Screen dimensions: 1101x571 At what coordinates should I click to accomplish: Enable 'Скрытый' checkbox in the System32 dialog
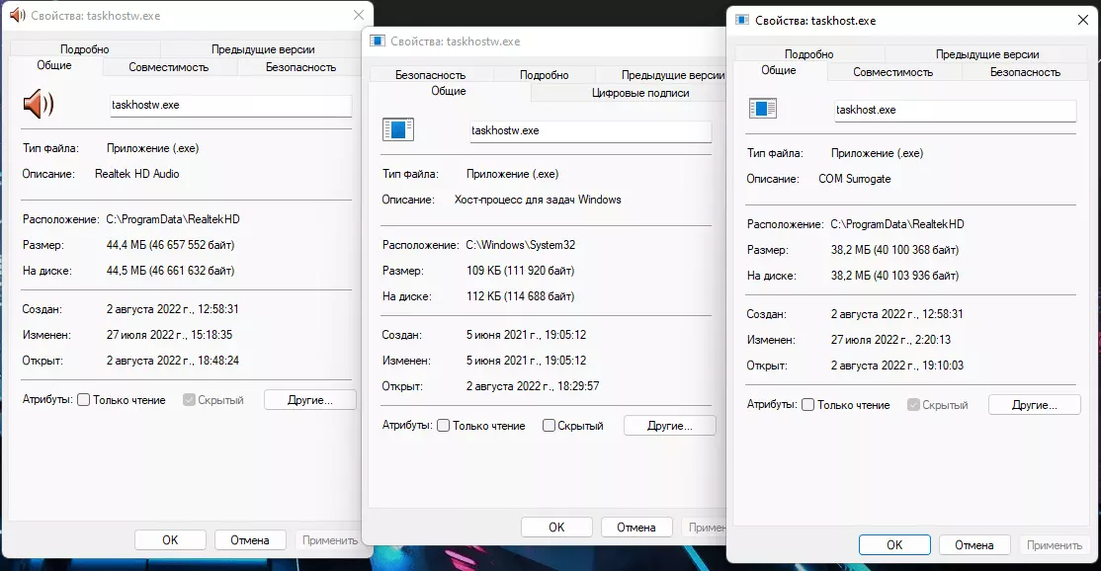[x=549, y=426]
